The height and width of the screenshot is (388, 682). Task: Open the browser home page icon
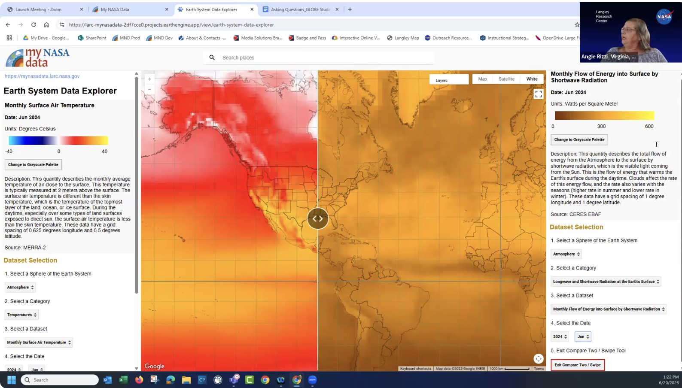[46, 25]
